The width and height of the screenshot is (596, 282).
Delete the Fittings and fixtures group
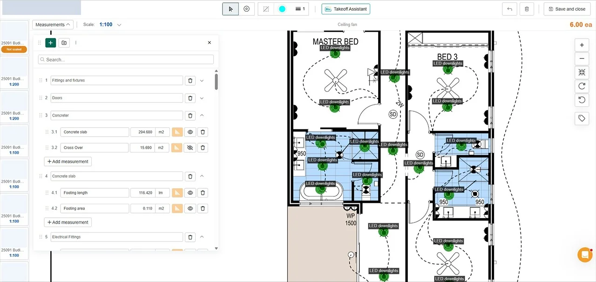(x=190, y=81)
